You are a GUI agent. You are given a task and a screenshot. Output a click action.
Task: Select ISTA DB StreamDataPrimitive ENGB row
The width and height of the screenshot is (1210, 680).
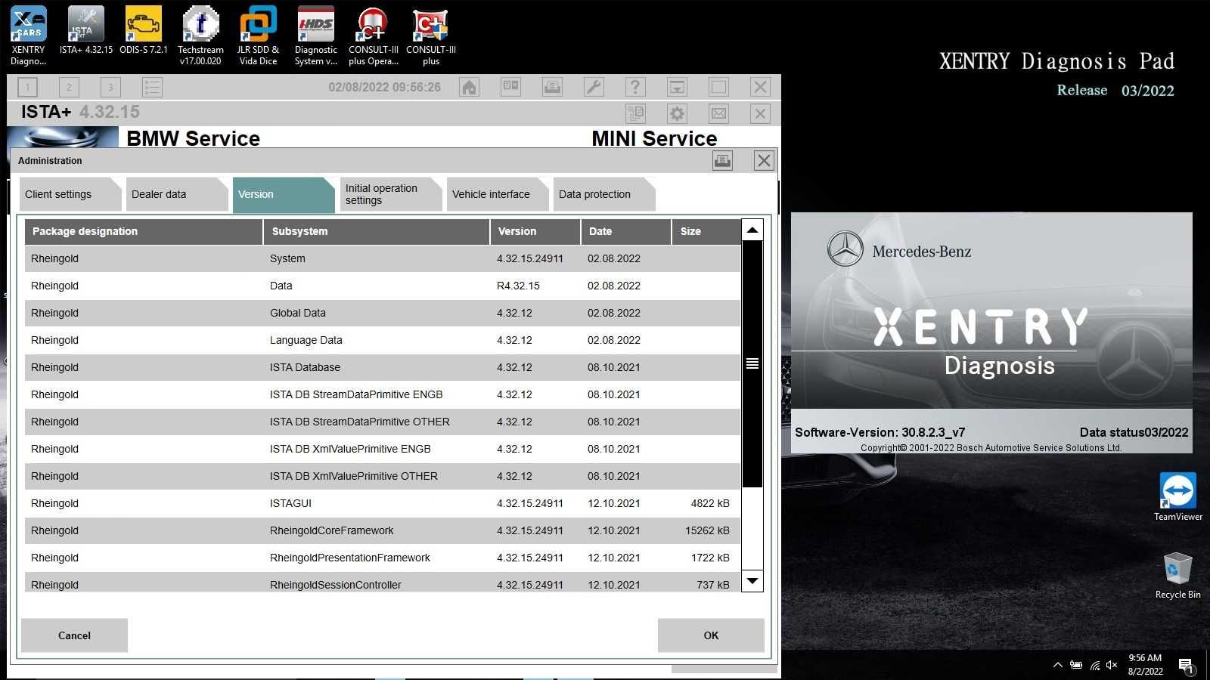click(x=383, y=394)
